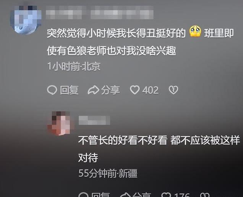Open the blurred username of the first commenter
This screenshot has height=197, width=243.
coord(99,12)
